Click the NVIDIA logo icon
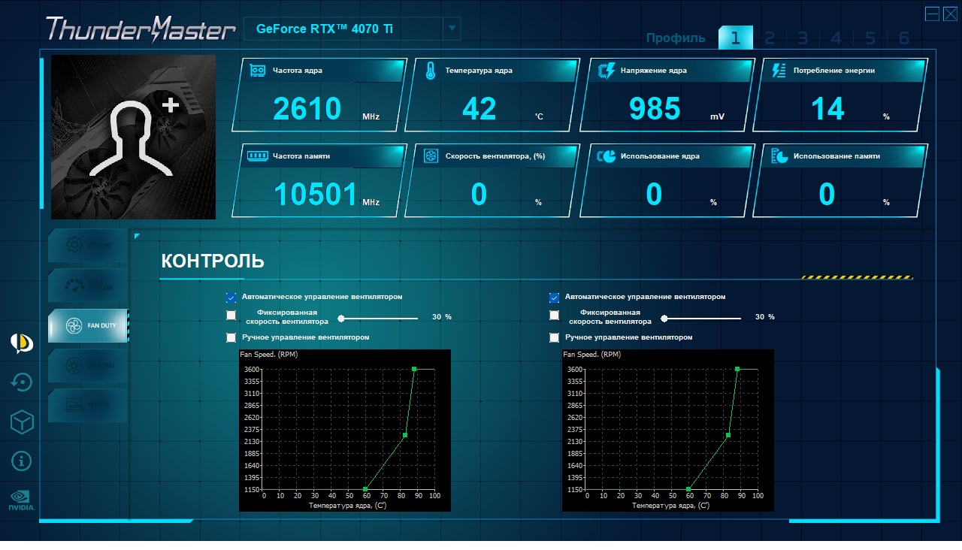This screenshot has height=550, width=962. (x=22, y=500)
